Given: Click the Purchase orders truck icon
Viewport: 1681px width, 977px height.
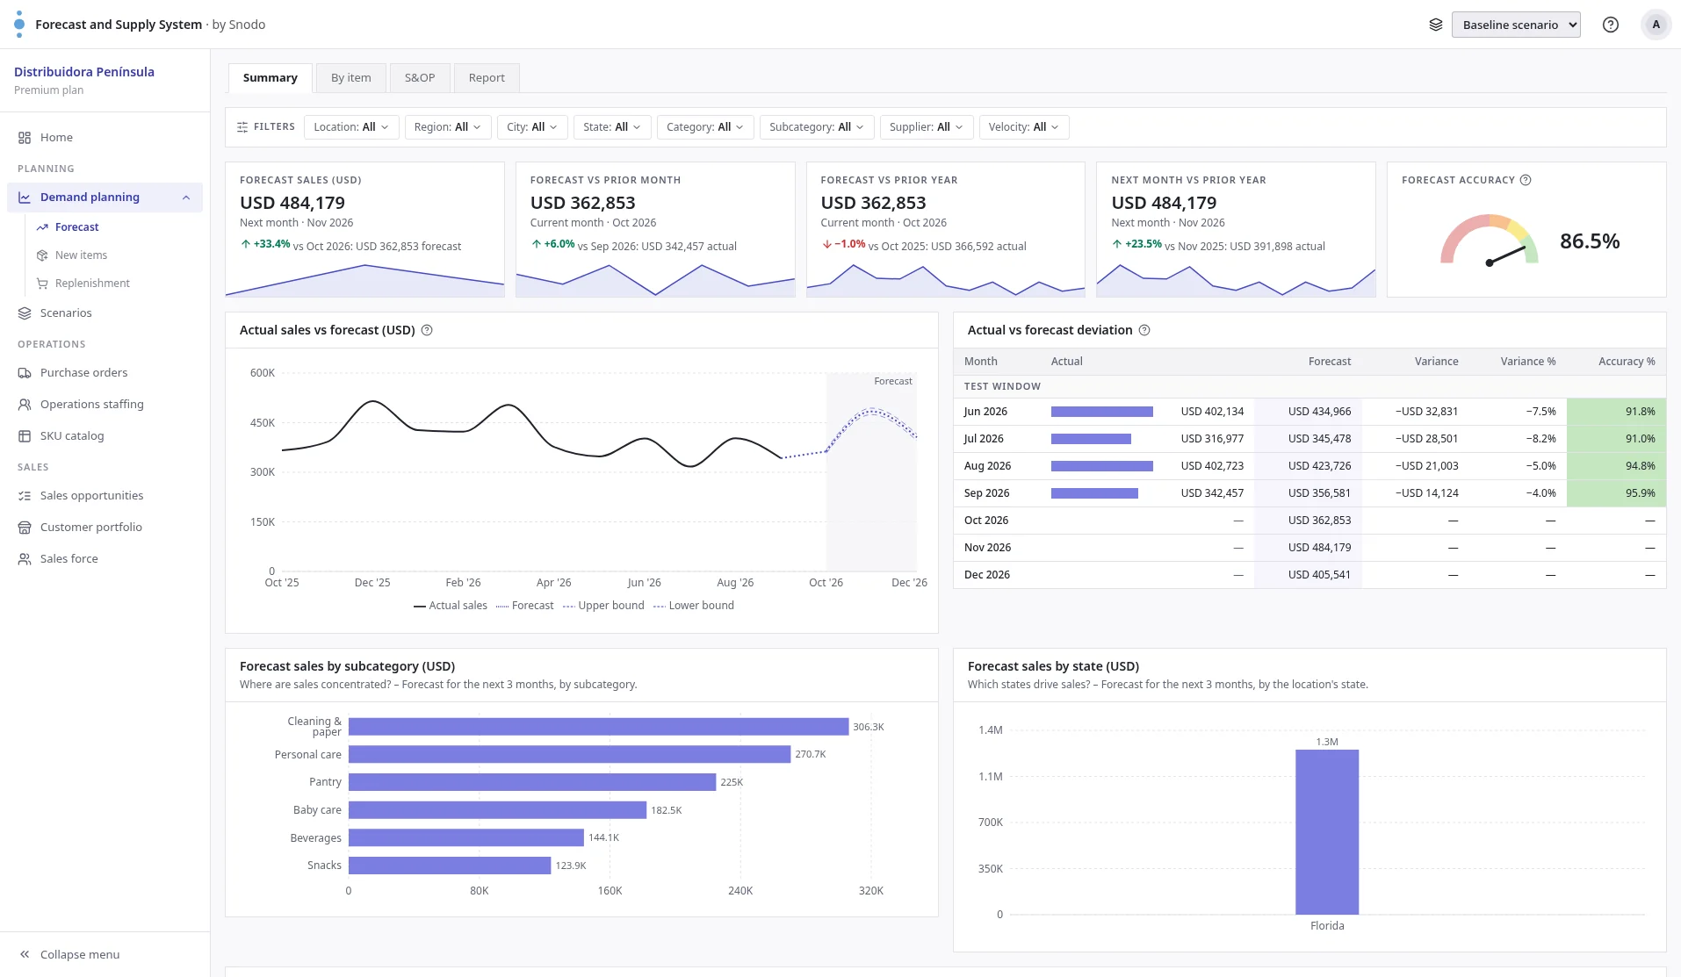Looking at the screenshot, I should click(x=25, y=373).
